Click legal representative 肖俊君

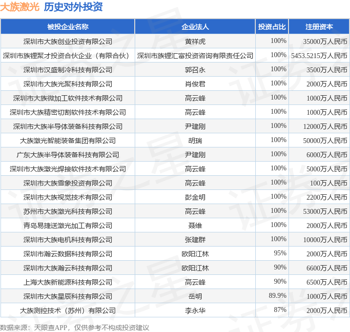coord(195,84)
